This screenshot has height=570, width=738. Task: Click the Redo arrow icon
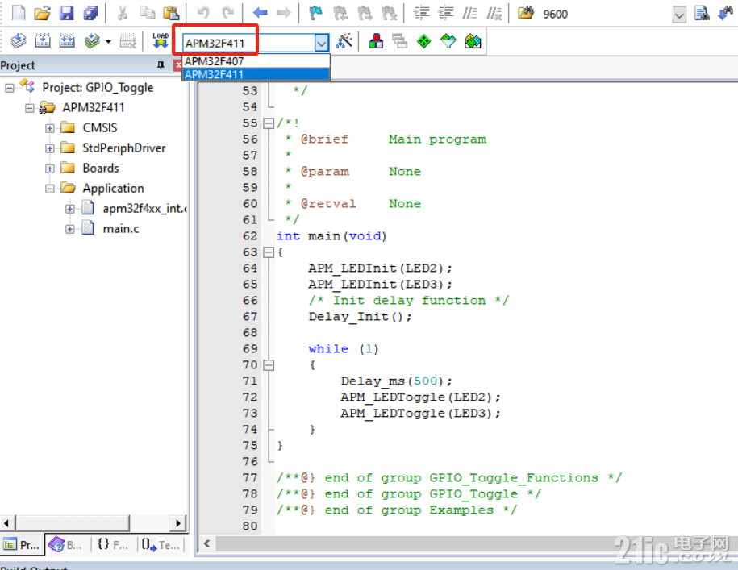(228, 13)
